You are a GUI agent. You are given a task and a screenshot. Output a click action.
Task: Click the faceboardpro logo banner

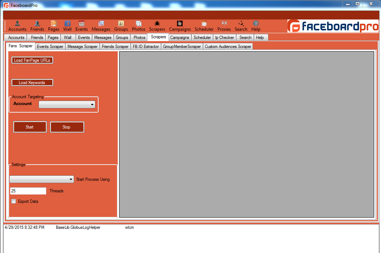tap(333, 26)
